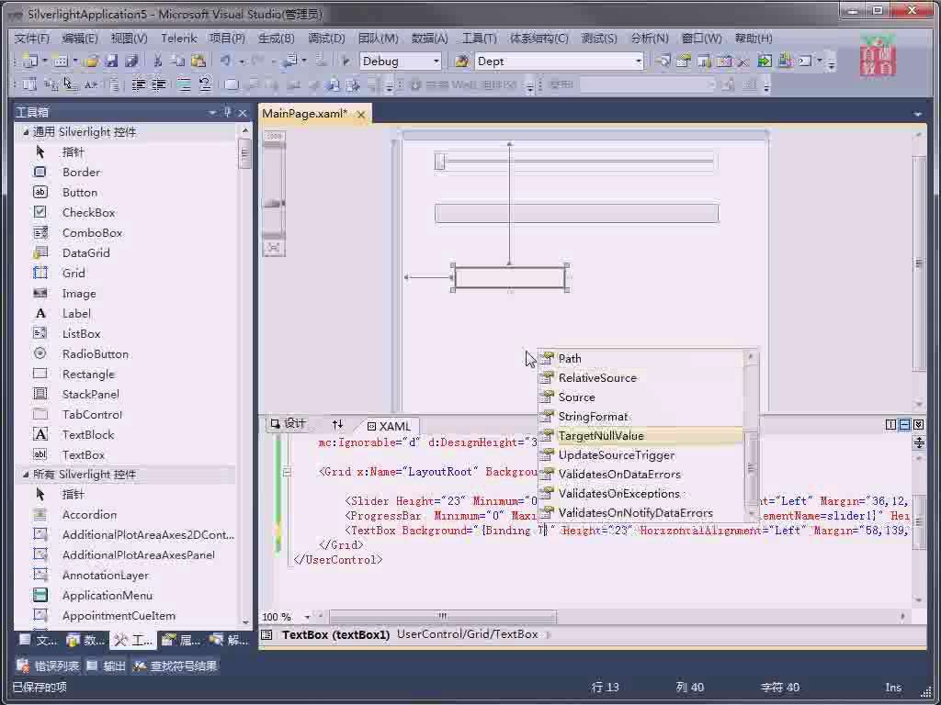Click the Slider control thumb on design surface
This screenshot has height=705, width=941.
[x=440, y=162]
